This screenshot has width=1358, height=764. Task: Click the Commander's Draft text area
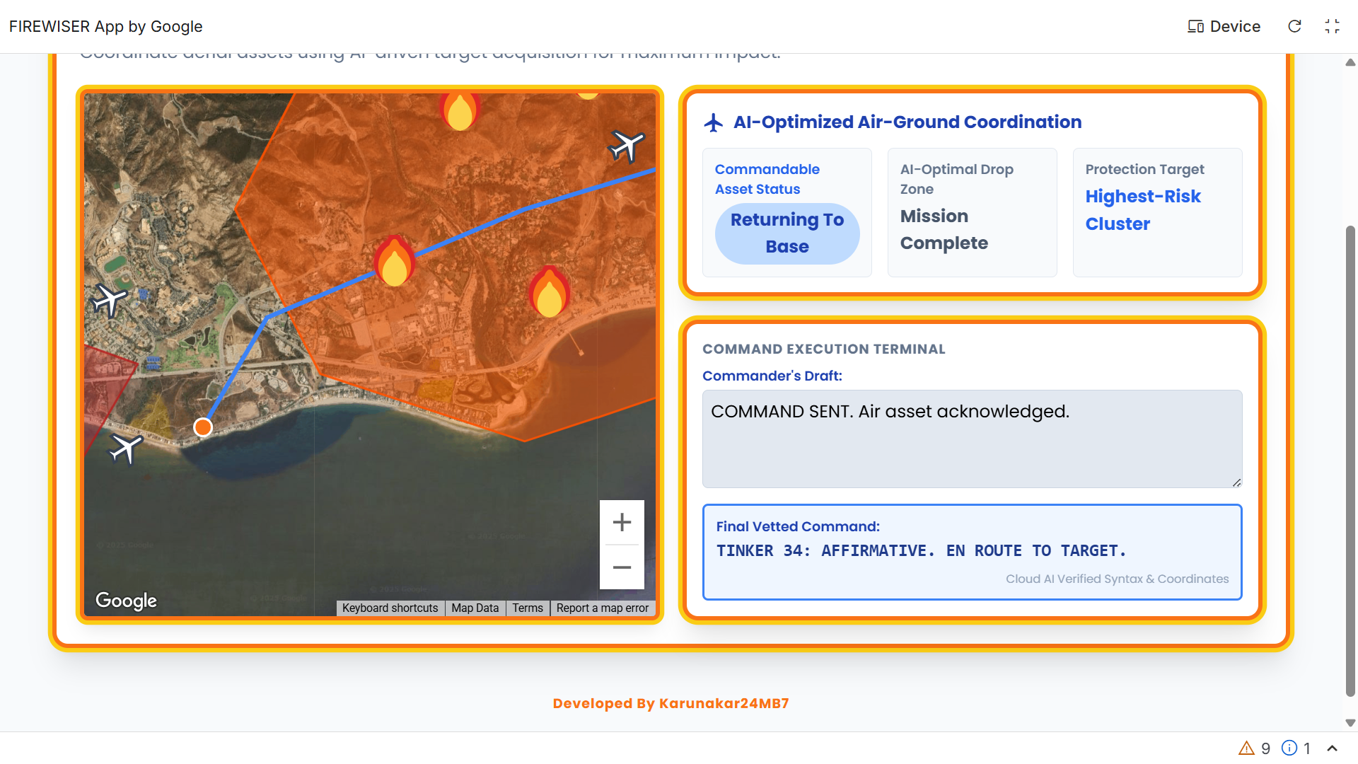tap(972, 439)
